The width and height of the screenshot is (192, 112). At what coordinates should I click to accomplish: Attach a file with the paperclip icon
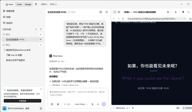[x=58, y=104]
